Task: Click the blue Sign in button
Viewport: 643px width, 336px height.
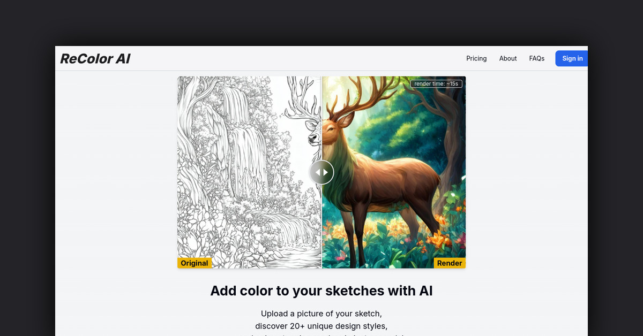Action: point(572,58)
